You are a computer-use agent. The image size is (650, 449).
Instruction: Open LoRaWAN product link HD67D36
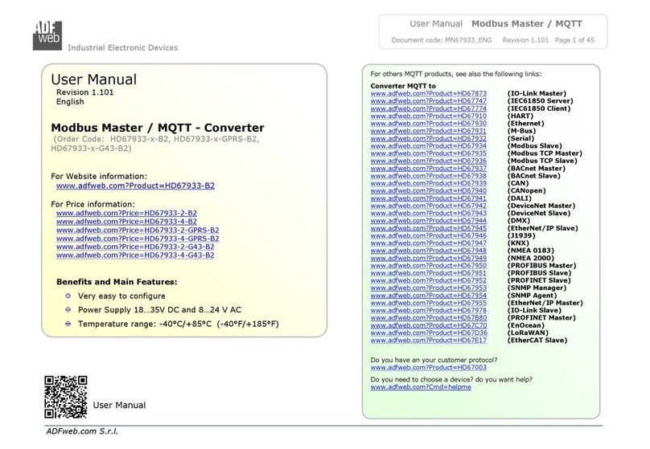(x=429, y=333)
